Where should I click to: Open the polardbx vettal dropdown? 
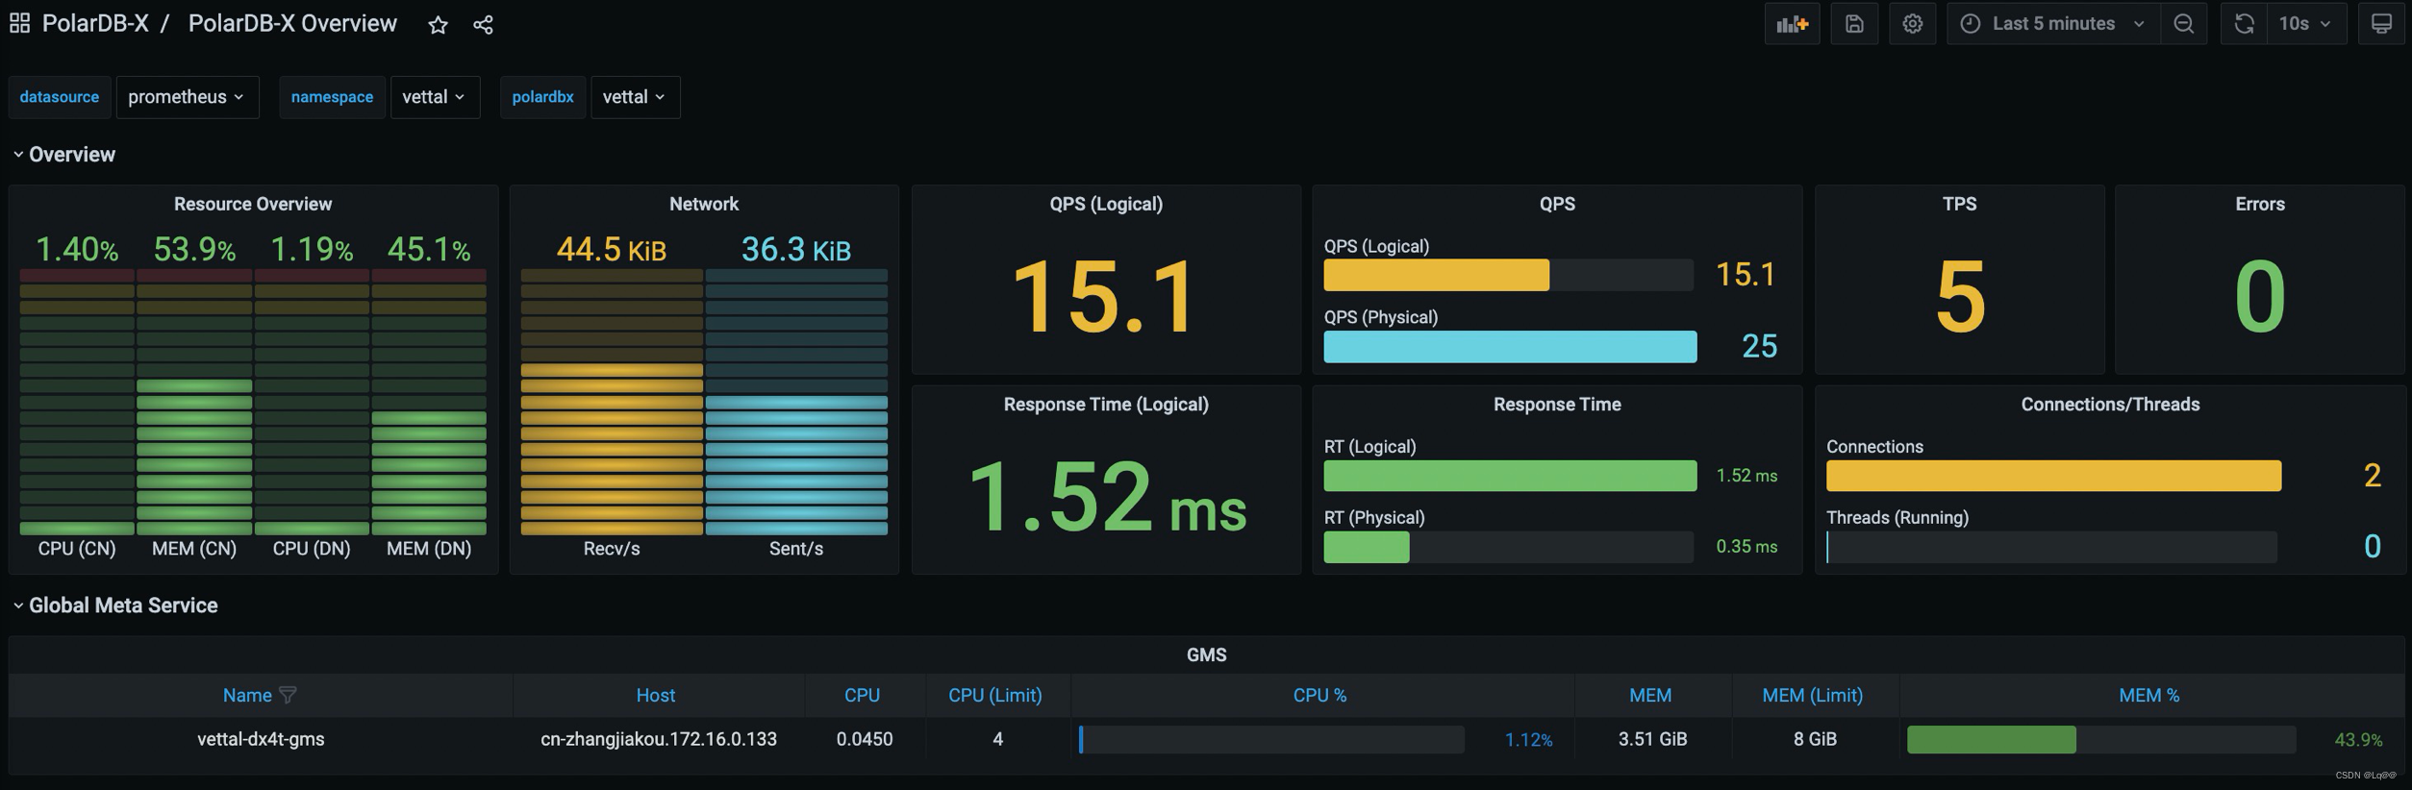pyautogui.click(x=635, y=97)
